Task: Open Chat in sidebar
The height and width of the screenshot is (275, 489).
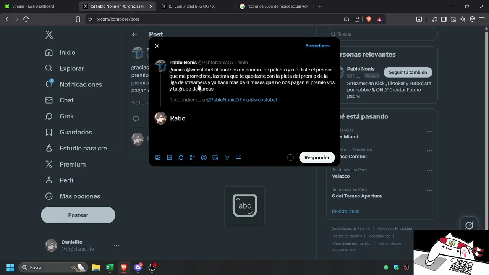Action: pos(60,100)
